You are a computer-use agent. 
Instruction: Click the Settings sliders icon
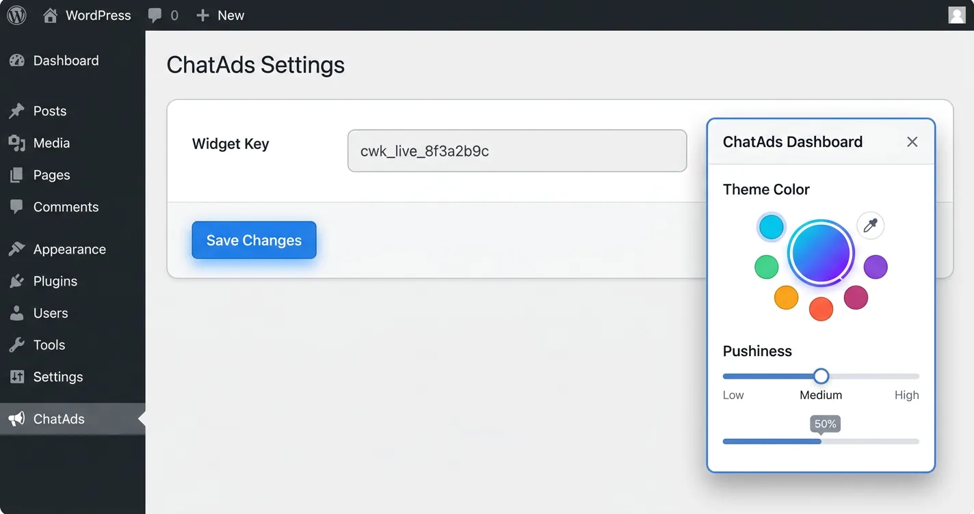click(x=16, y=377)
